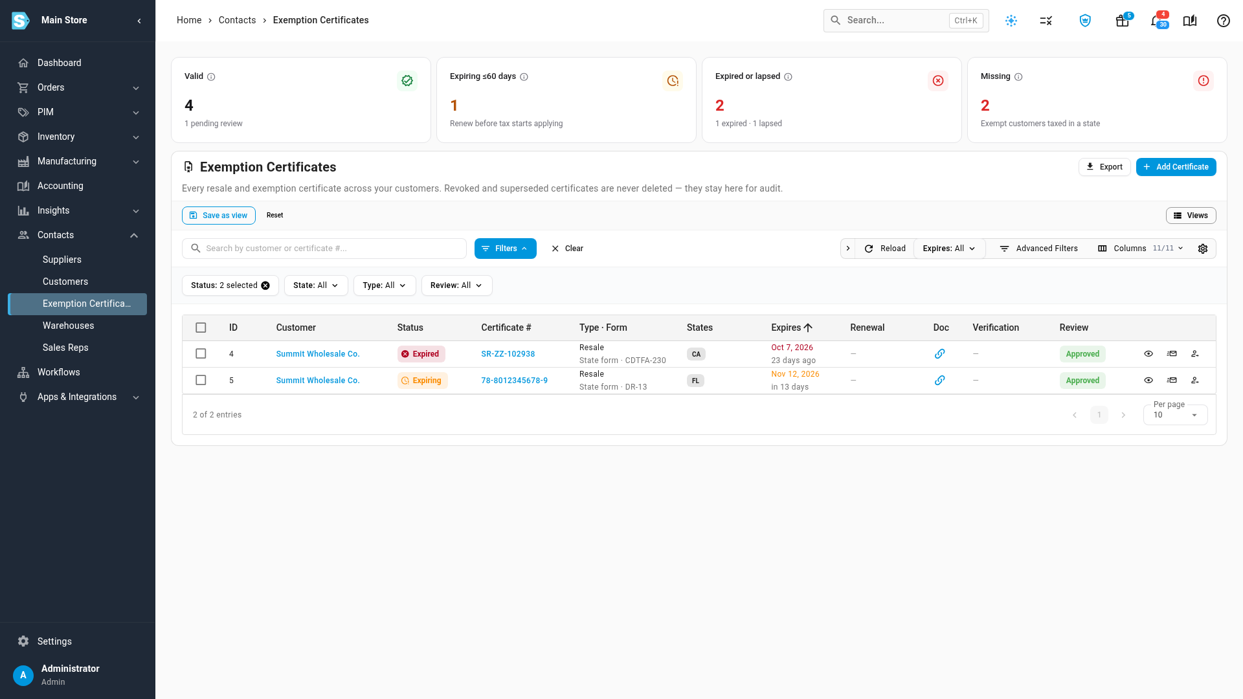
Task: Remove the Status 2 selected filter
Action: [265, 285]
